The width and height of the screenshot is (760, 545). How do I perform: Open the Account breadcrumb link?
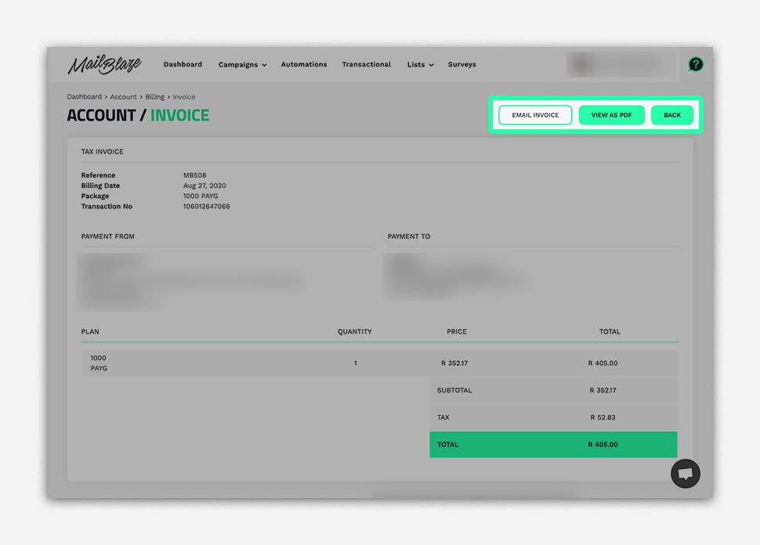point(124,96)
